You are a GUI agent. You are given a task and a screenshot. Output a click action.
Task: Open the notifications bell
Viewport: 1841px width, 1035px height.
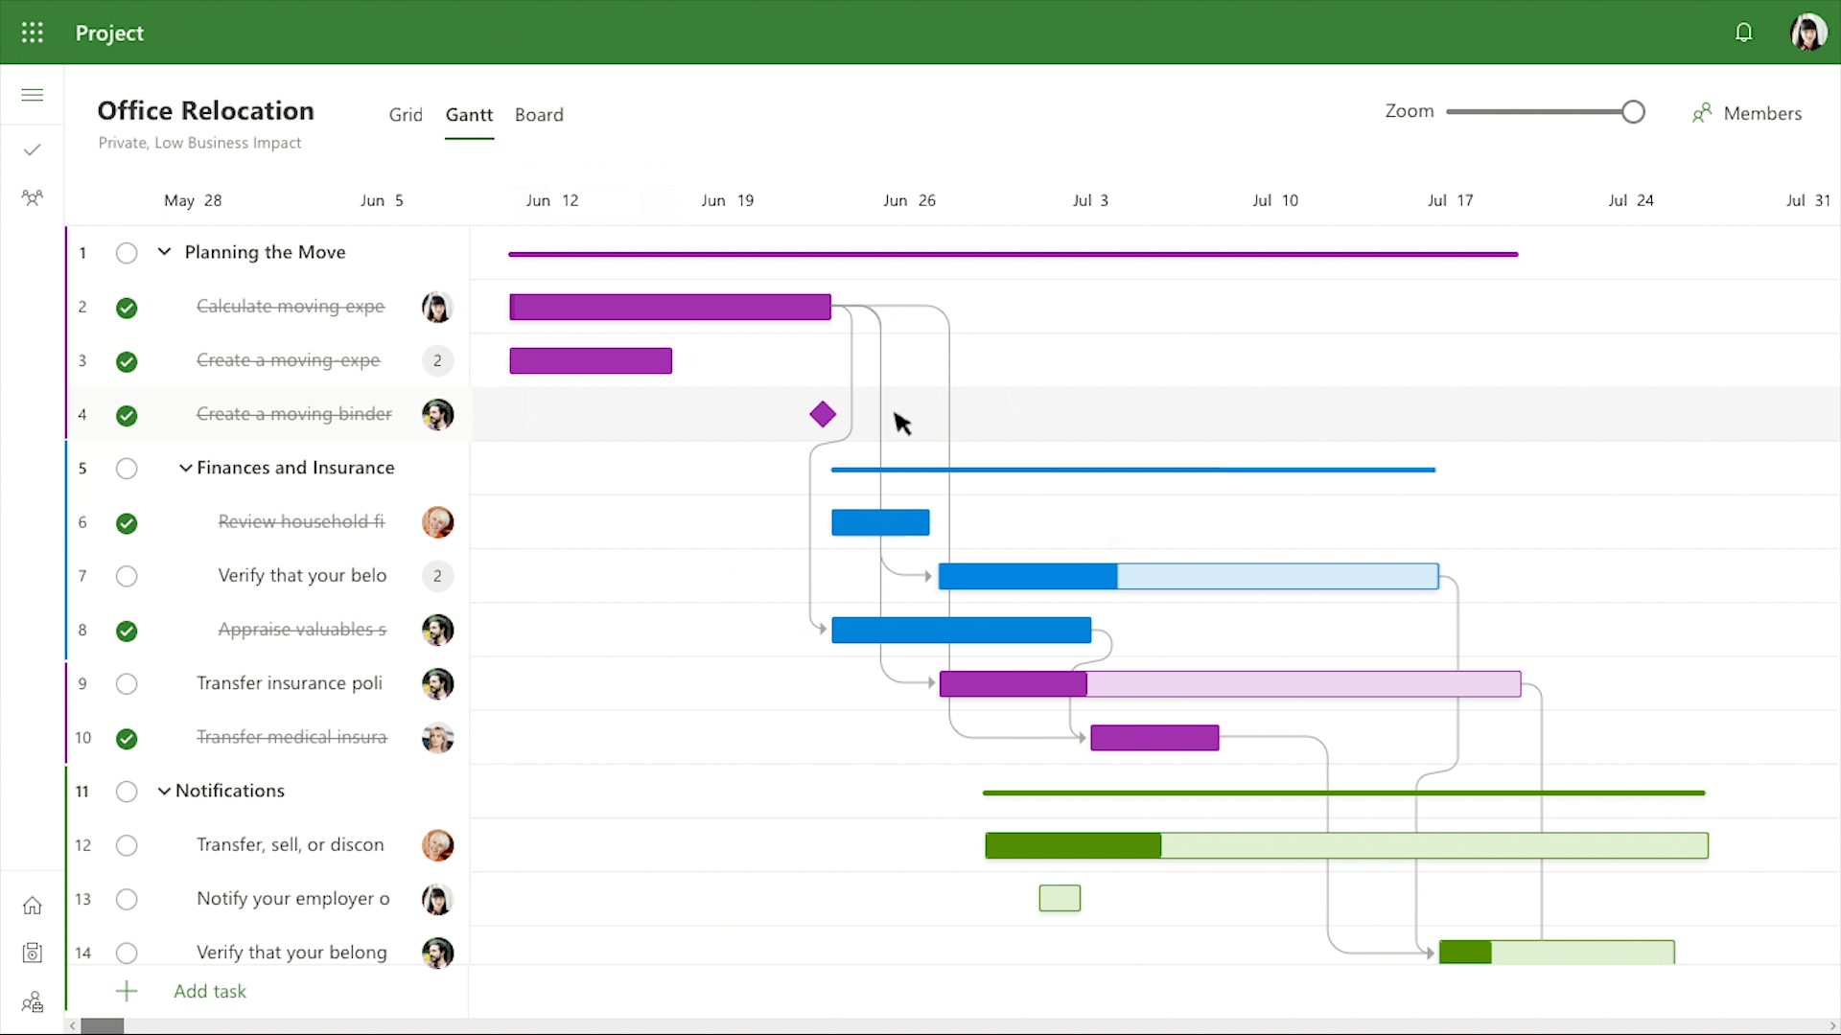click(1743, 33)
